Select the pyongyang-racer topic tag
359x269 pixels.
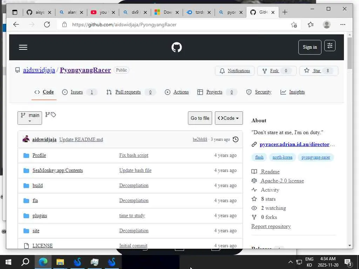(316, 157)
